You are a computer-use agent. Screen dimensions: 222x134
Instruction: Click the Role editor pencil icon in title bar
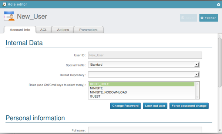tap(4, 4)
